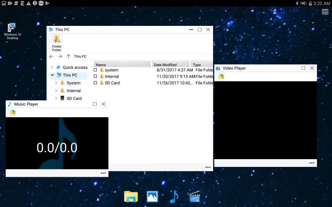Select the SD Card row checkbox
332x207 pixels.
(96, 83)
